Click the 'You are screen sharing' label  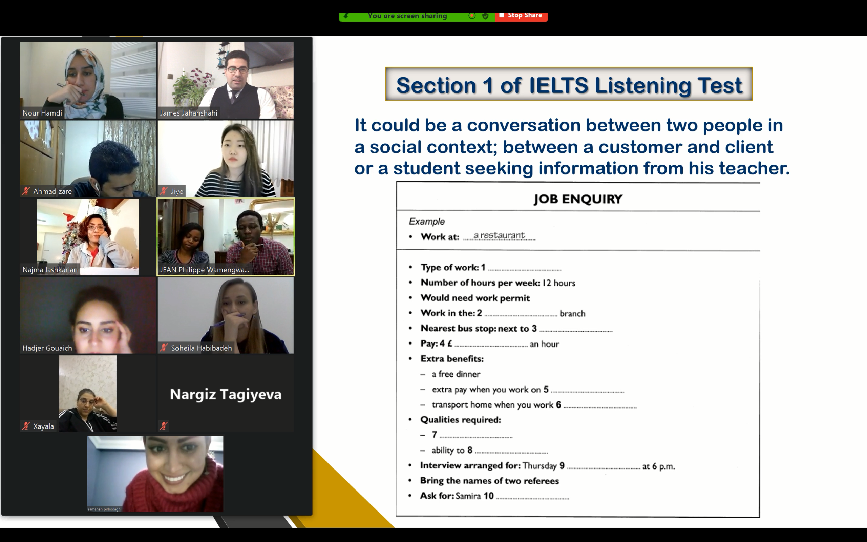[407, 16]
